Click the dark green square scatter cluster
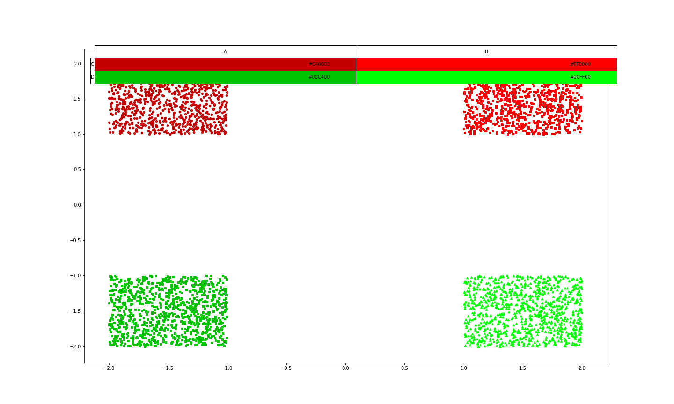 168,311
